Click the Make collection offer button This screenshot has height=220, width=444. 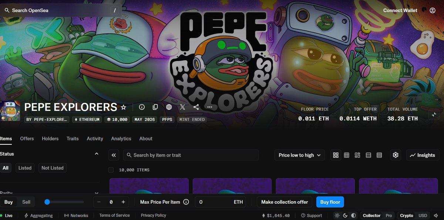tap(285, 202)
